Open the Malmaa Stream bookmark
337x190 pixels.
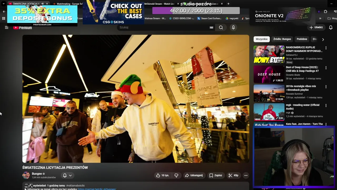click(x=155, y=18)
